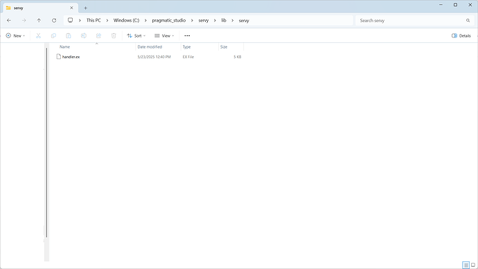
Task: Open the View dropdown menu
Action: (164, 35)
